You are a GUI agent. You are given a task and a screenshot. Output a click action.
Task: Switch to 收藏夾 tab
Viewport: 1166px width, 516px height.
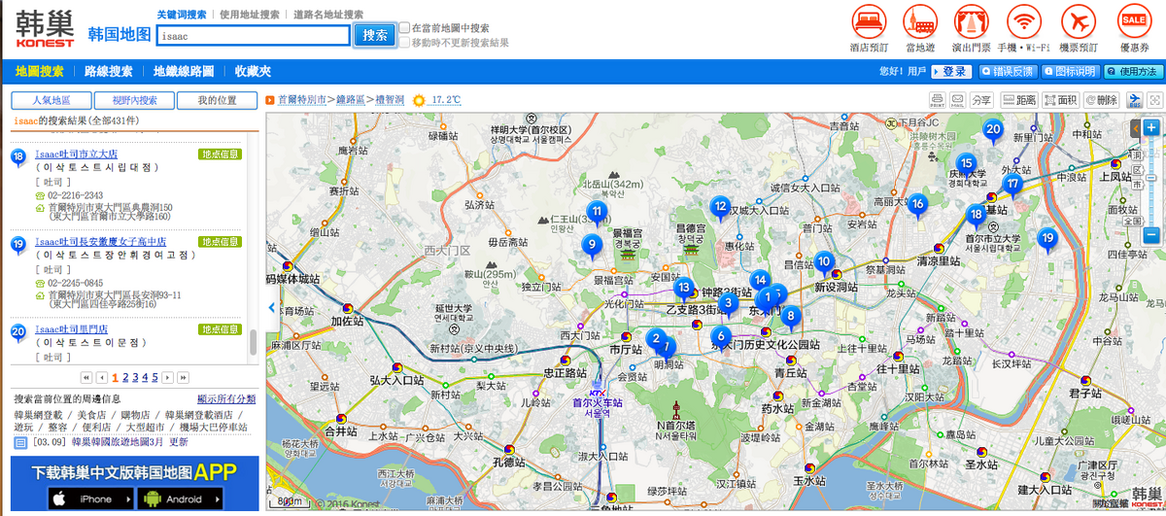pyautogui.click(x=253, y=72)
